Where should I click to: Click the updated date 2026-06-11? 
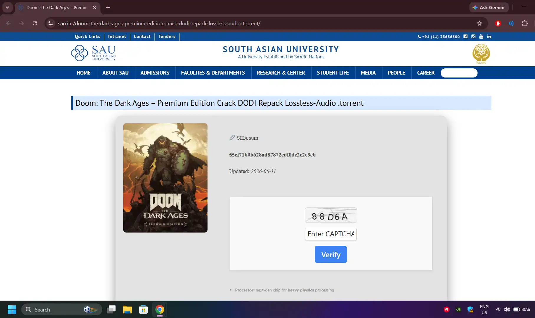(263, 171)
